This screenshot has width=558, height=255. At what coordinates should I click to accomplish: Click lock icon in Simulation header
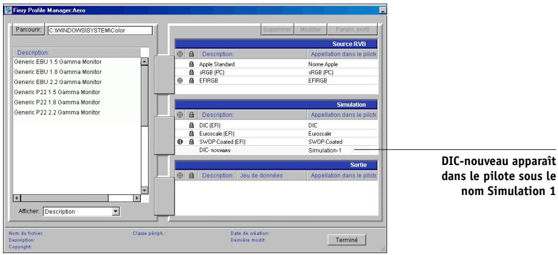click(191, 115)
